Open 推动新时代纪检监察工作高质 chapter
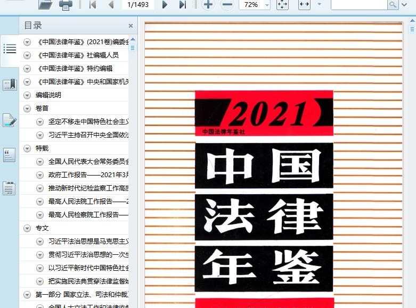416x308 pixels. coord(88,188)
